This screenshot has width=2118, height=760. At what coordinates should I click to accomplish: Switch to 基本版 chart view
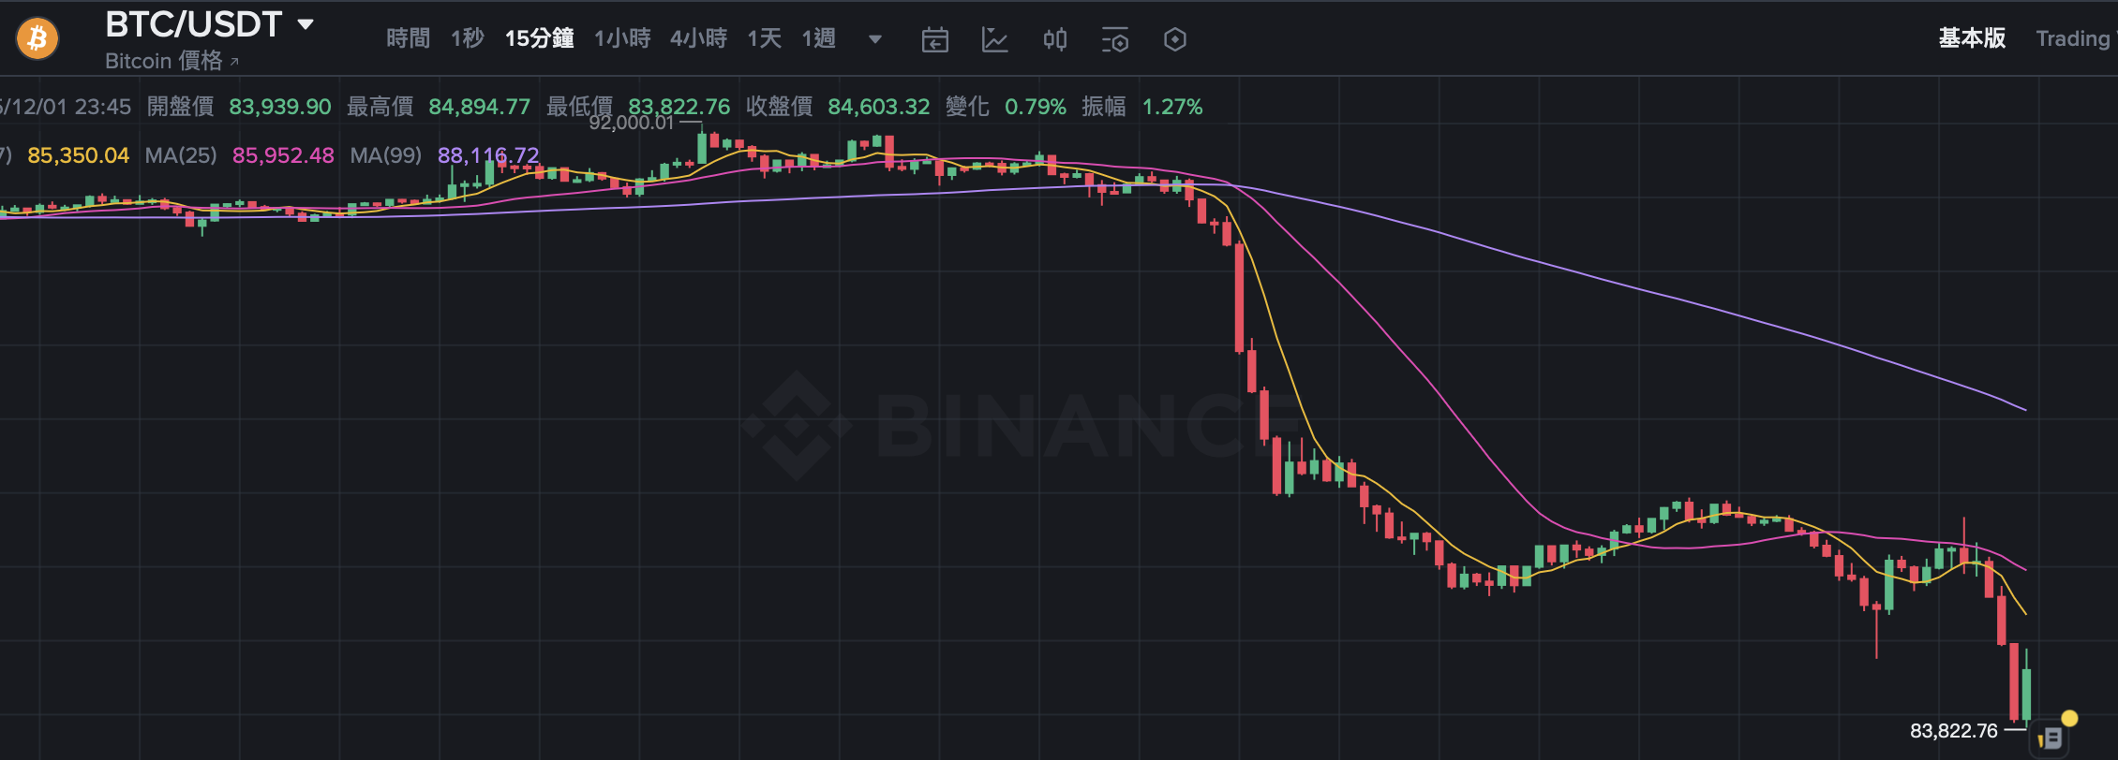1972,38
